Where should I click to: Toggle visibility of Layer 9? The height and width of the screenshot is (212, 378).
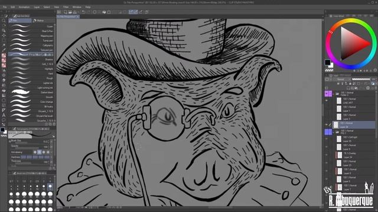(x=327, y=147)
